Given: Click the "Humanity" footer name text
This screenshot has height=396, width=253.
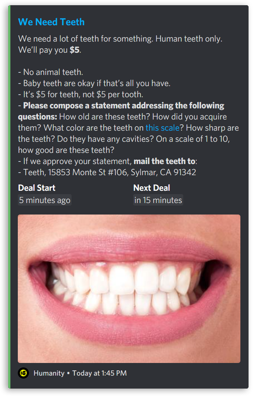Looking at the screenshot, I should tap(49, 373).
